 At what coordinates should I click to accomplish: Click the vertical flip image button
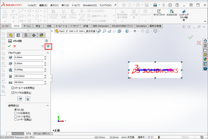28,98
